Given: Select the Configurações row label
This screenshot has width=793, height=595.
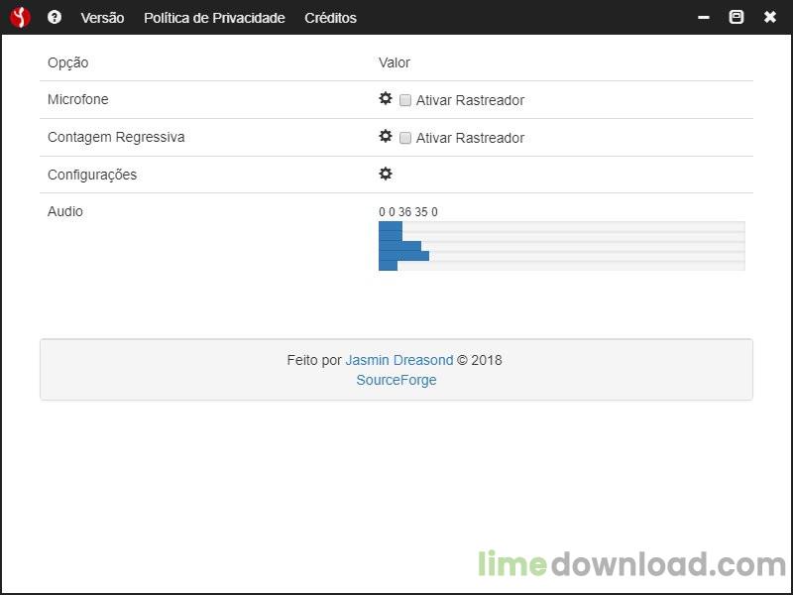Looking at the screenshot, I should coord(92,175).
